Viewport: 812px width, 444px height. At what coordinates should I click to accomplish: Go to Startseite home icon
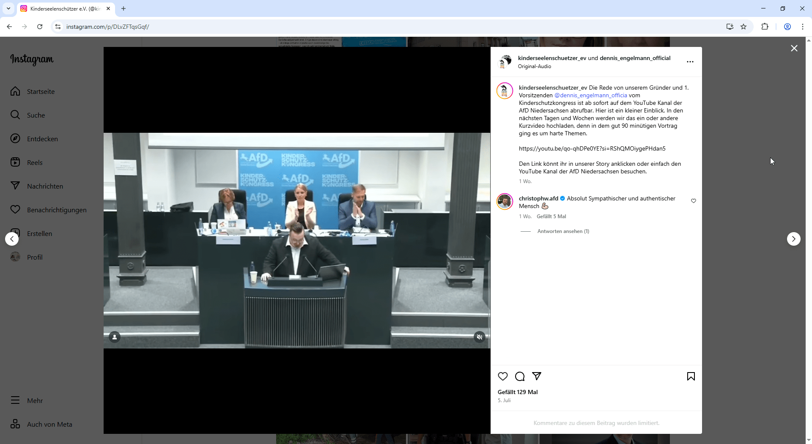click(x=15, y=91)
